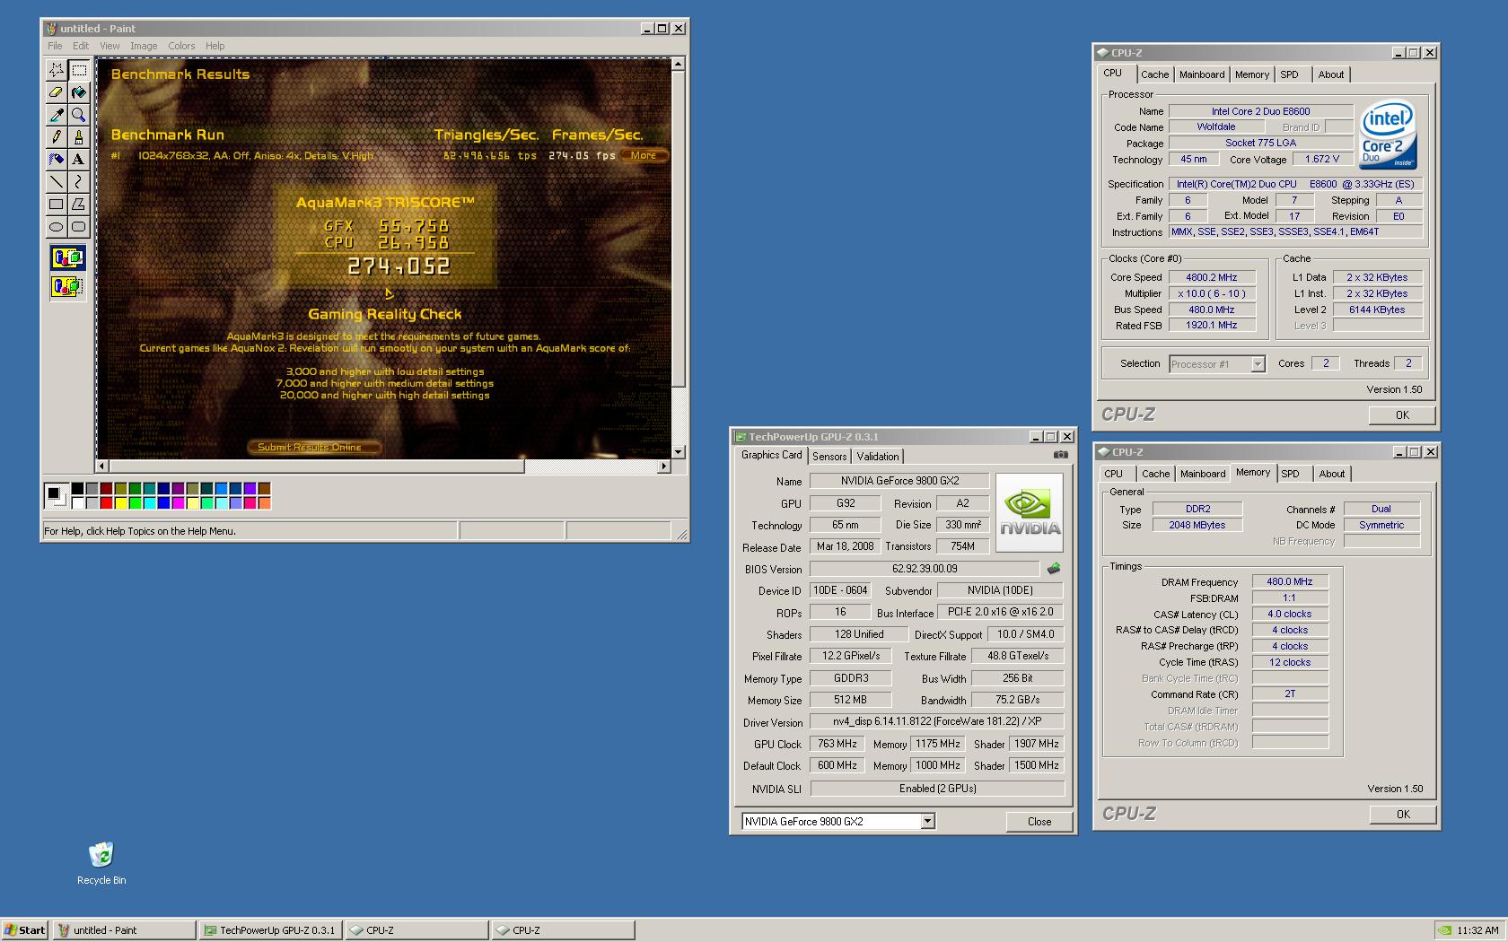
Task: Open the Image menu in Paint
Action: click(144, 46)
